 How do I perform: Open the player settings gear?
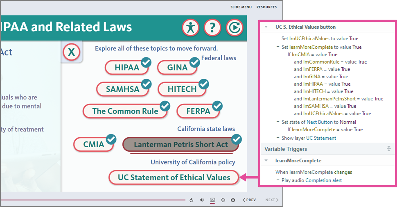pos(233,200)
